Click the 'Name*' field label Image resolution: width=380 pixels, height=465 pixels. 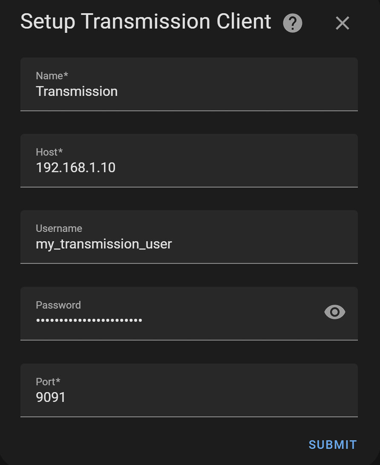(52, 76)
